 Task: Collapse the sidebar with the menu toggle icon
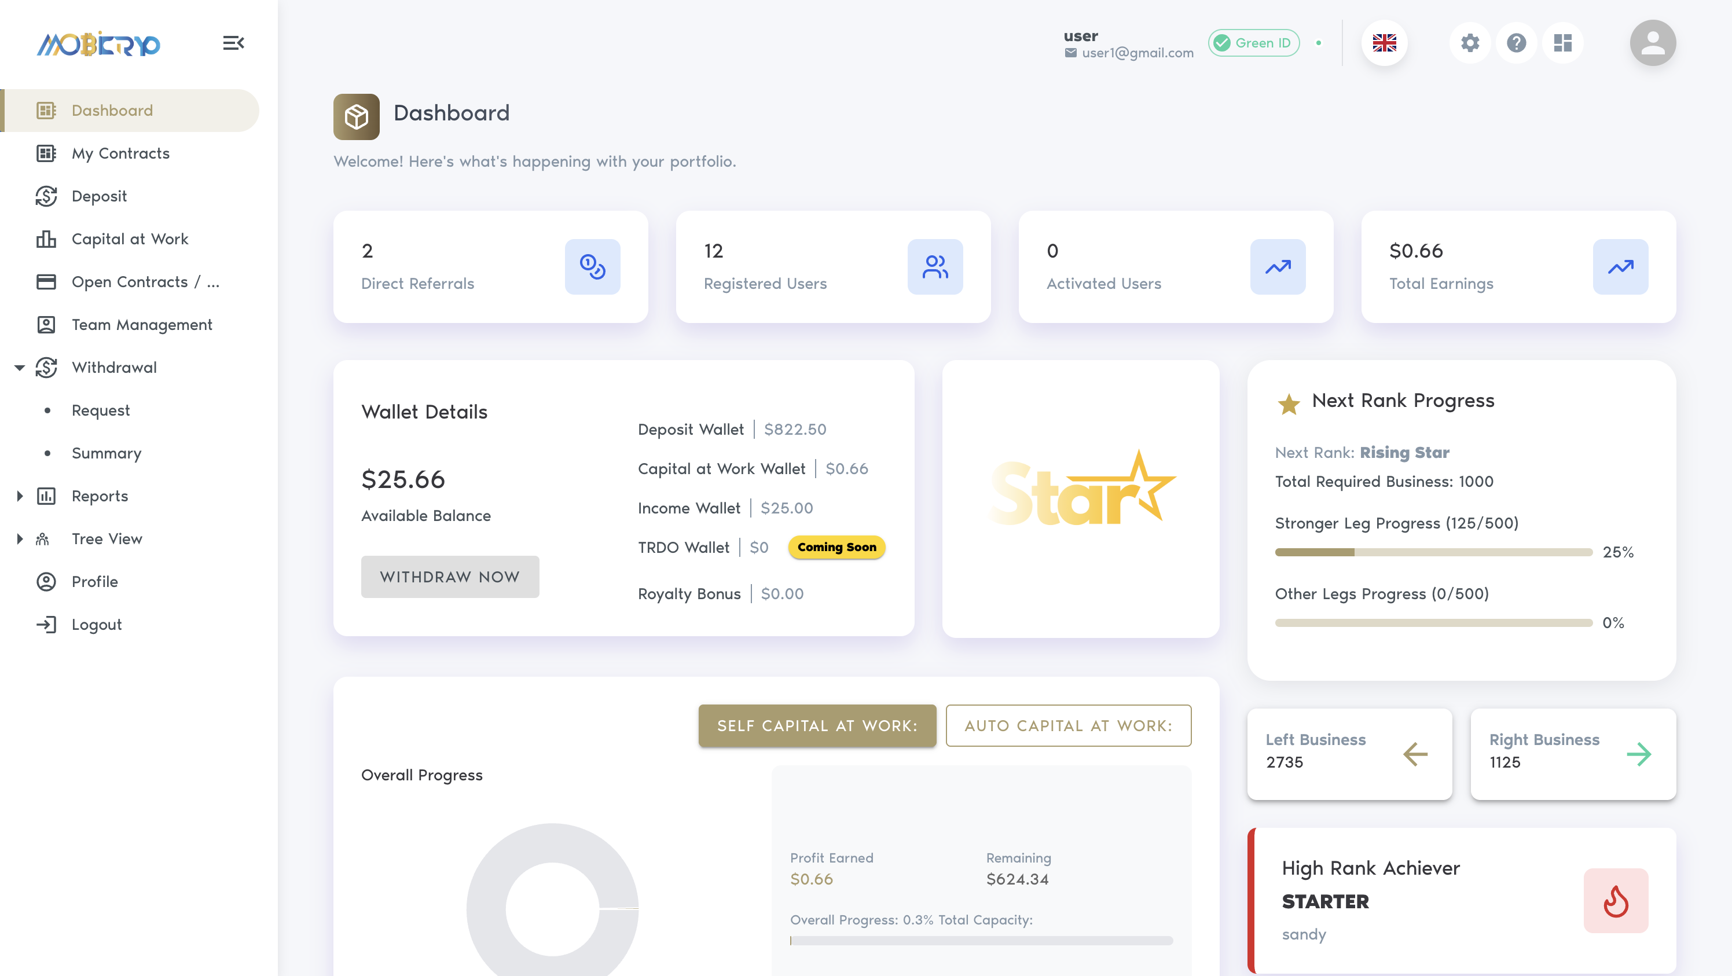click(x=233, y=43)
